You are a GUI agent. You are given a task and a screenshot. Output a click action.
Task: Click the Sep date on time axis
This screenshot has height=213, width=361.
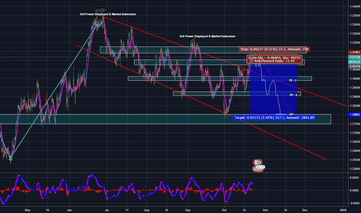pos(187,210)
